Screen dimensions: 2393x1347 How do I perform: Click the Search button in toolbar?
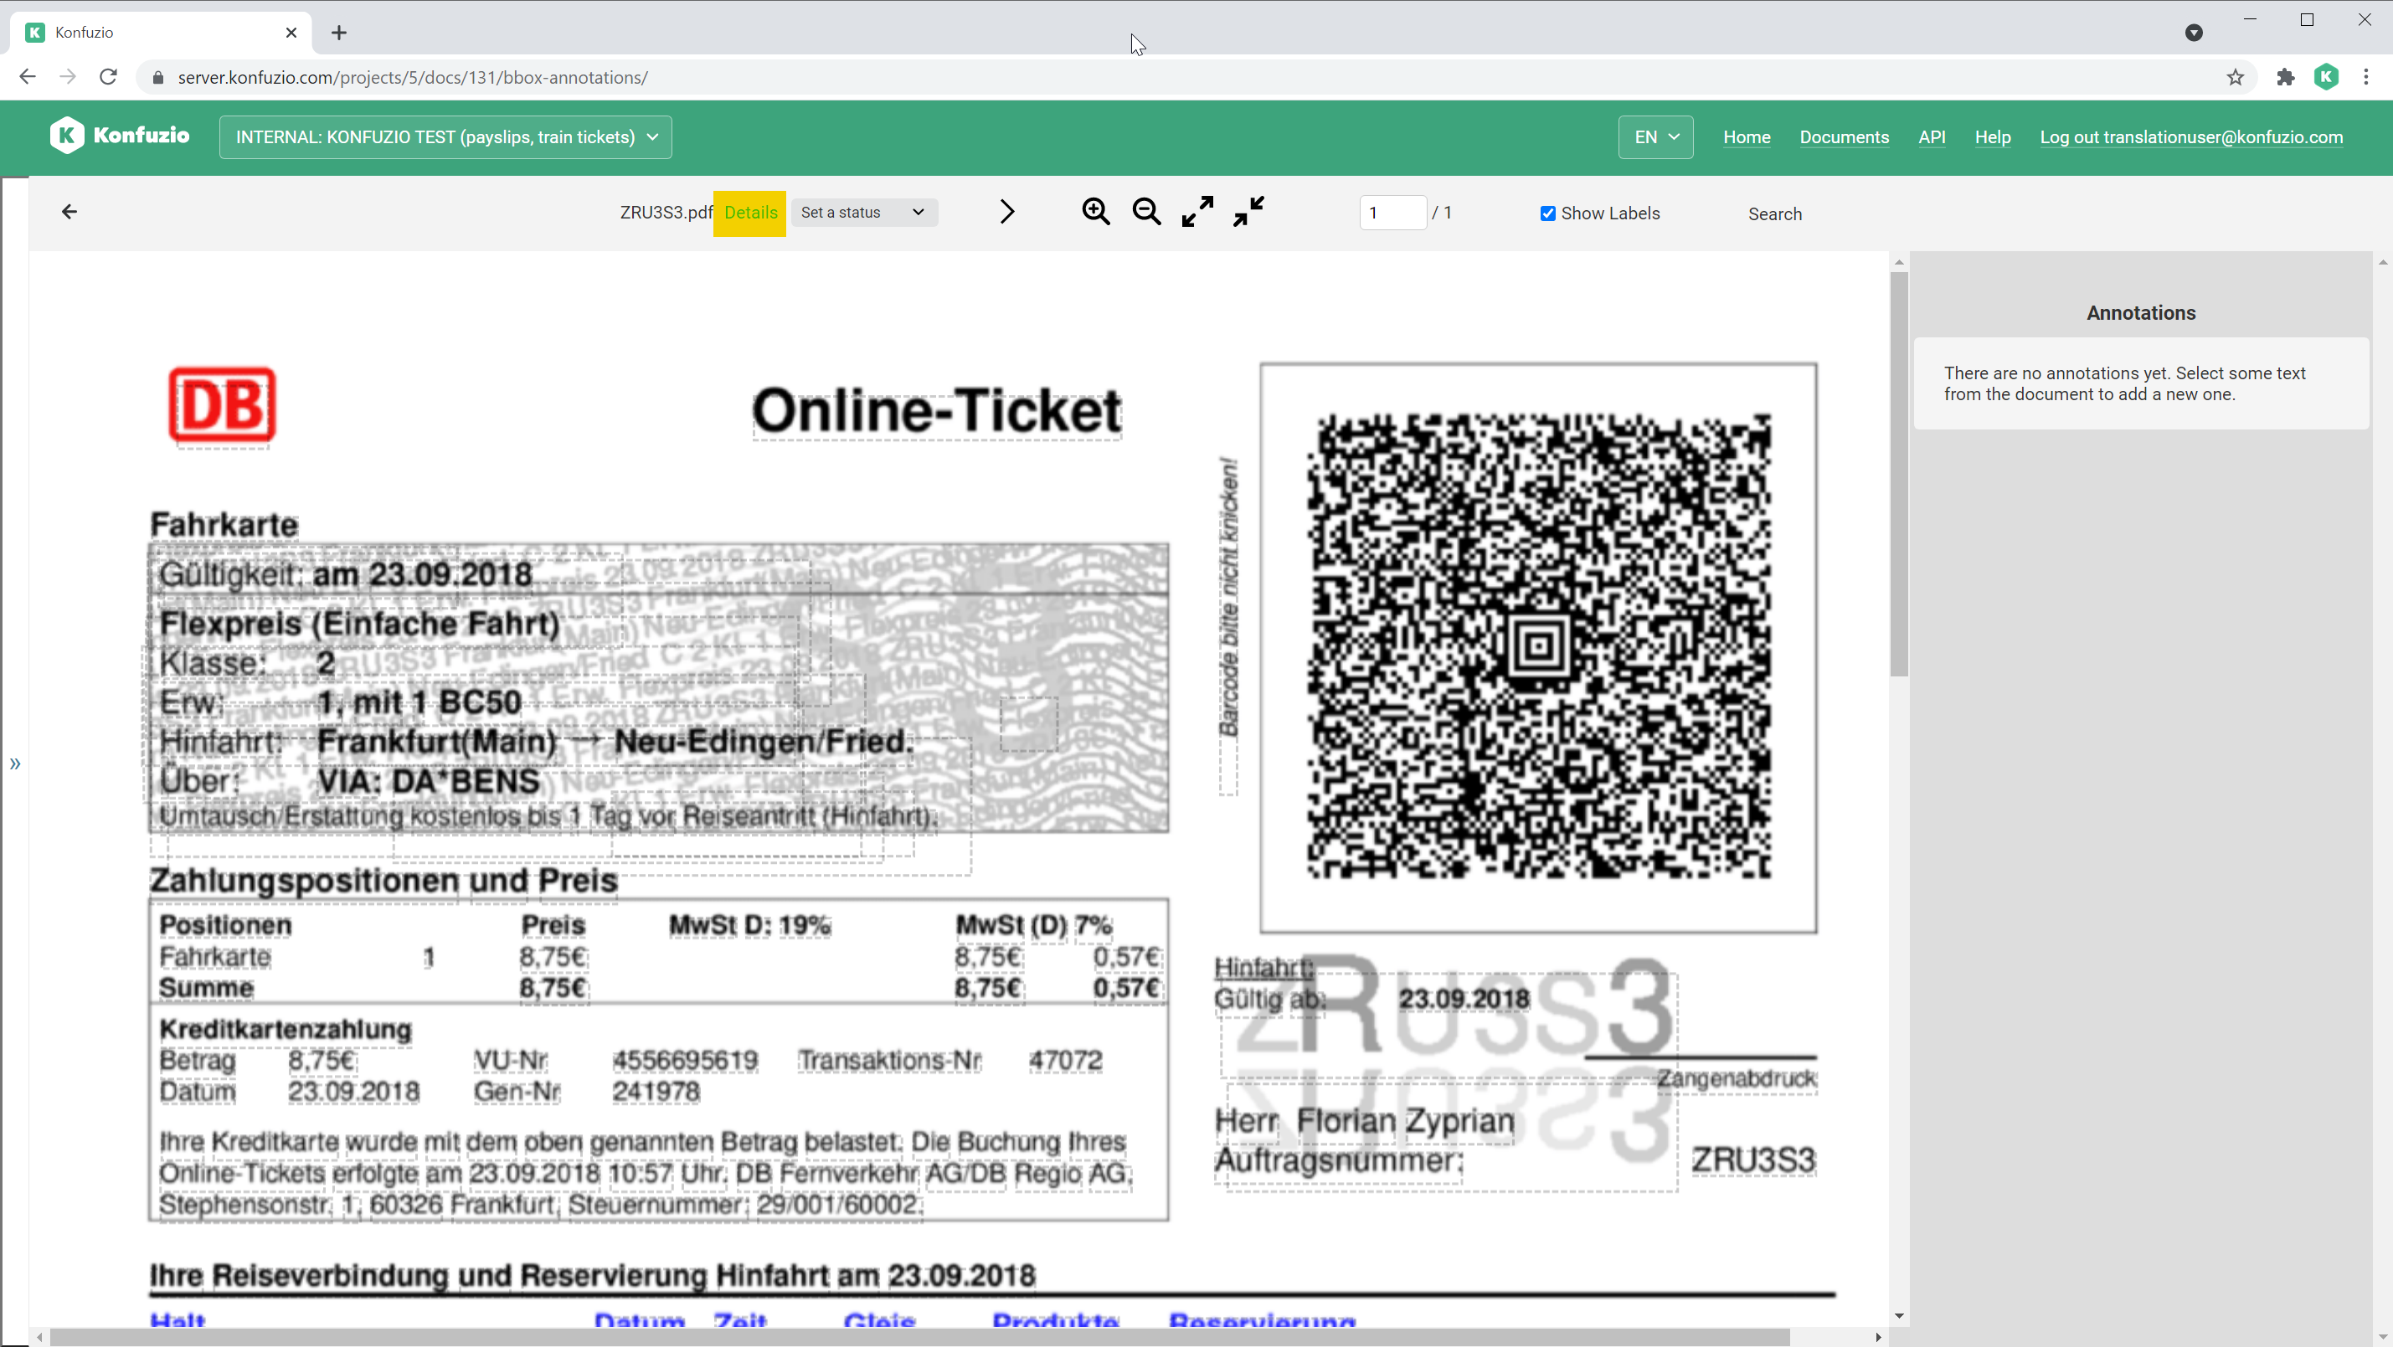[x=1774, y=213]
